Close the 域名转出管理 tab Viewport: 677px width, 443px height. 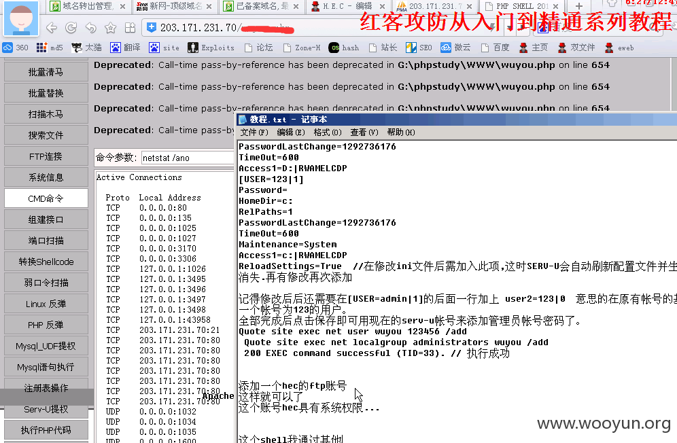coord(122,7)
